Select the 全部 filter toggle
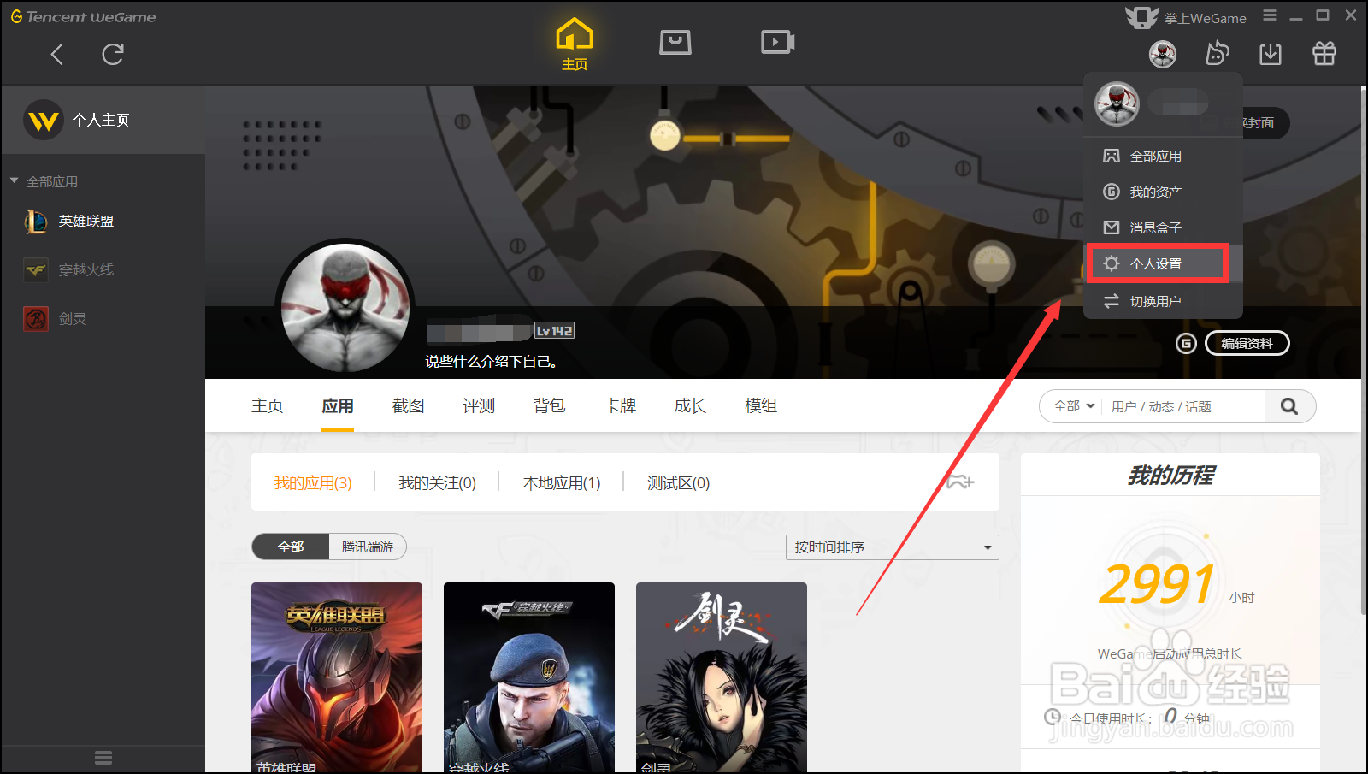 coord(291,547)
